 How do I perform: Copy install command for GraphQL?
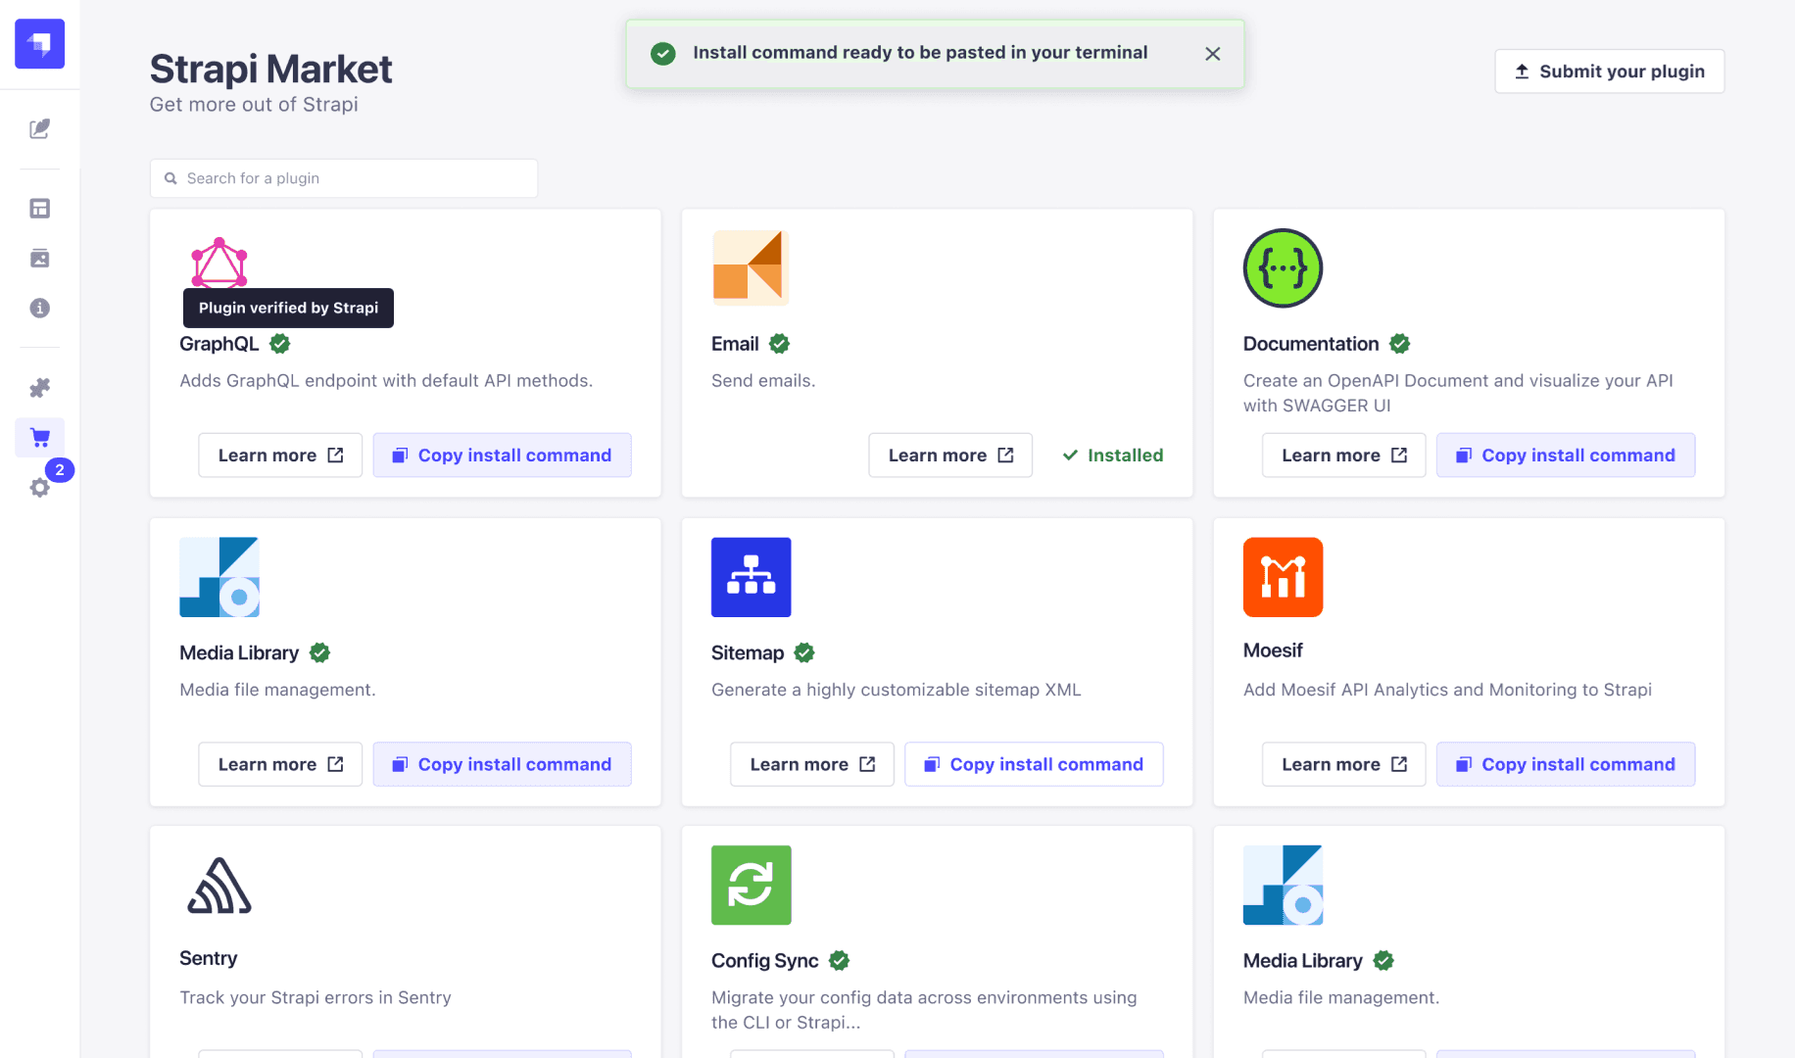(502, 456)
